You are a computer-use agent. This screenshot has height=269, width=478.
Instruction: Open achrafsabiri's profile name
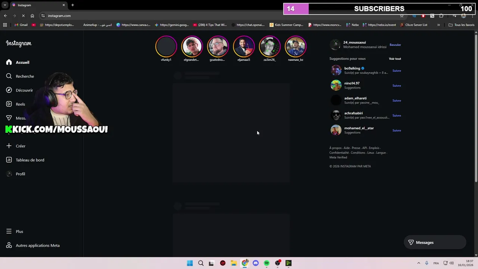[353, 113]
